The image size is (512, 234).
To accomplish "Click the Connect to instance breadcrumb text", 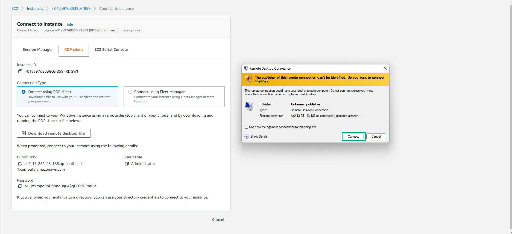I will pyautogui.click(x=116, y=8).
